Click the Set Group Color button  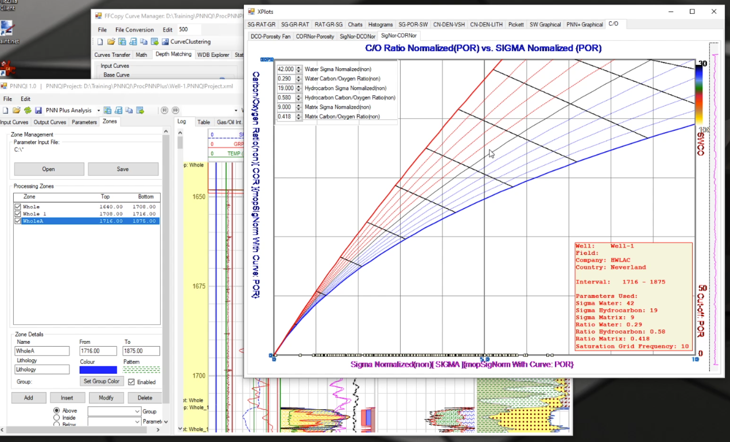pos(102,381)
